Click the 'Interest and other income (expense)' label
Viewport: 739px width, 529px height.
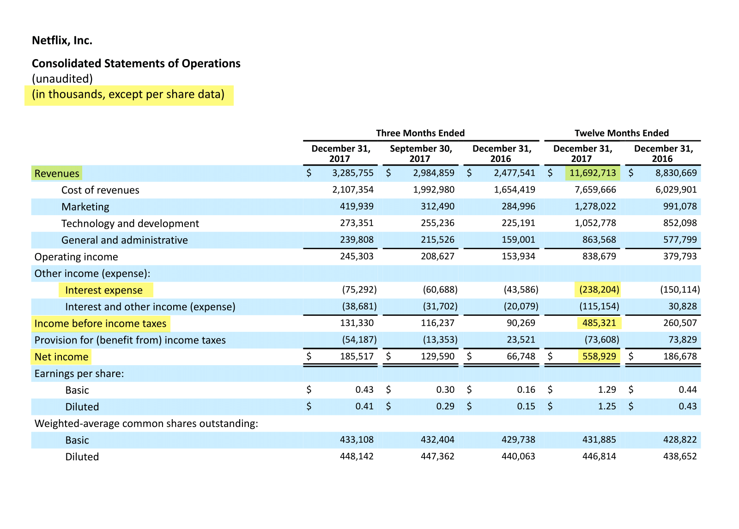point(150,307)
